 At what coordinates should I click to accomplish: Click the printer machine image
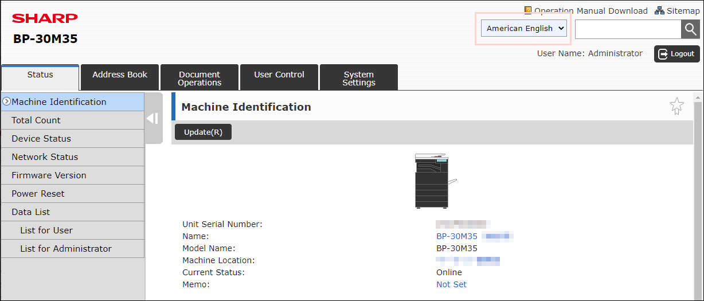click(435, 181)
